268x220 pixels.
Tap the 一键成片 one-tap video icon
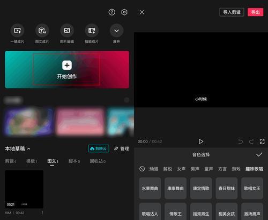(x=17, y=30)
